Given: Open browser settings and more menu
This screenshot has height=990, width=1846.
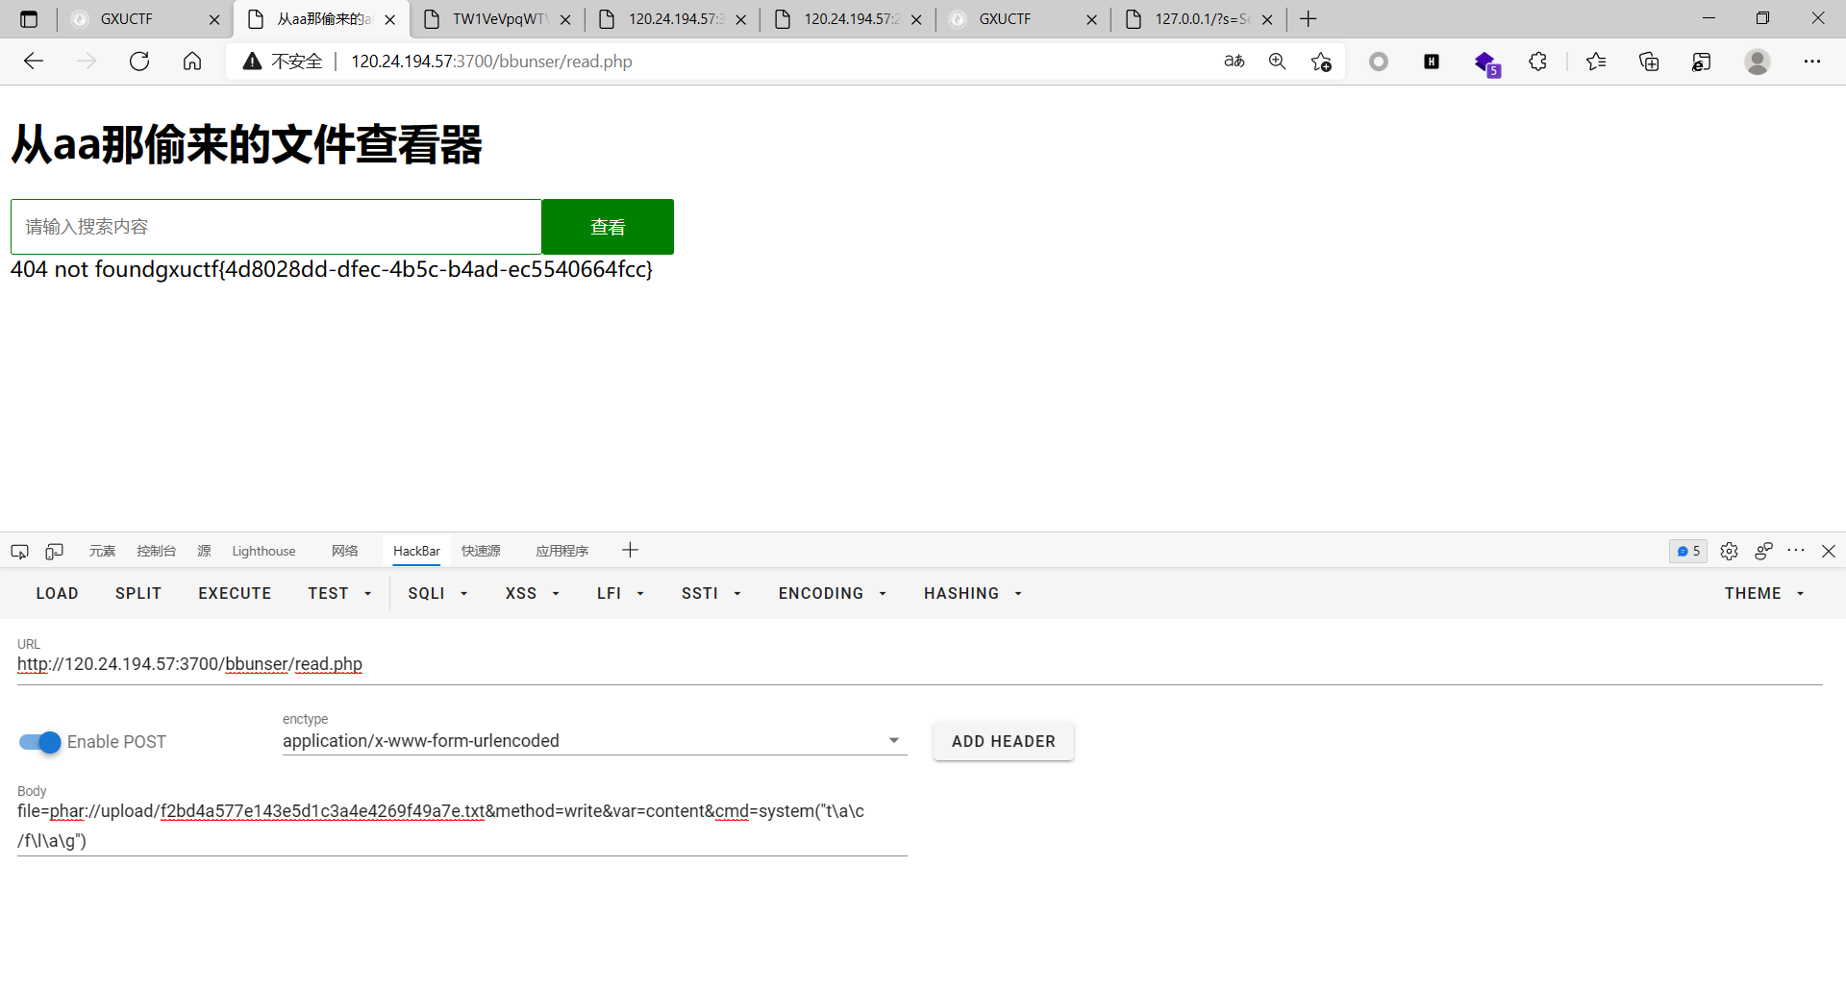Looking at the screenshot, I should (1812, 62).
